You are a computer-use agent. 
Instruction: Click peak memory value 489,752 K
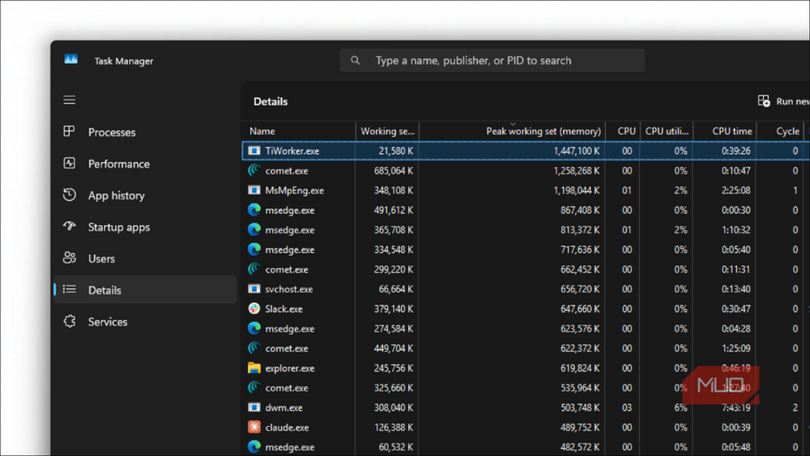point(580,428)
